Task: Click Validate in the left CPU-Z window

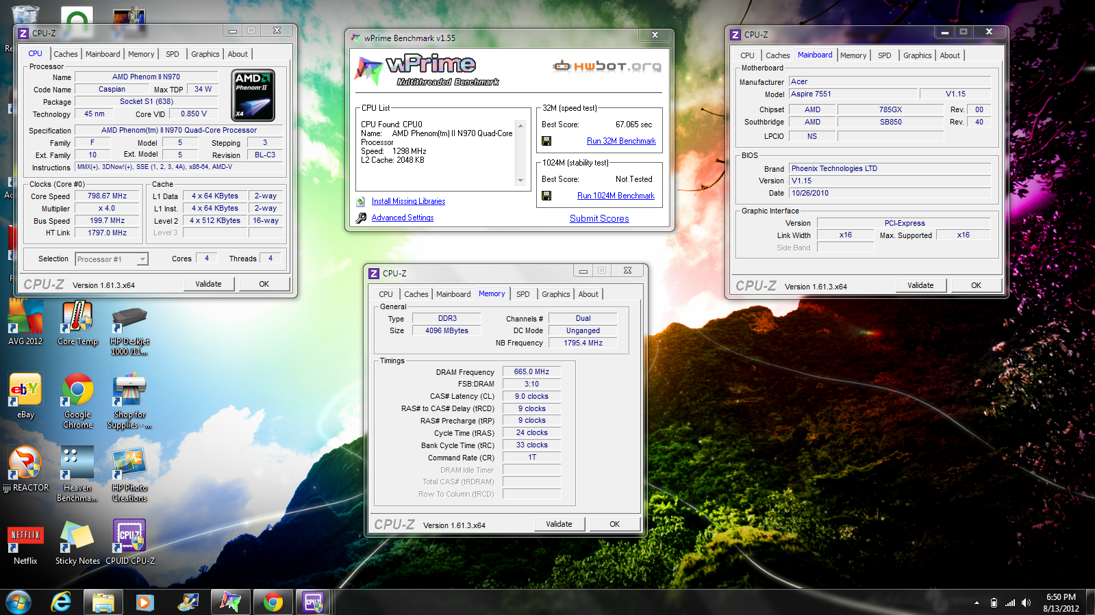Action: (208, 284)
